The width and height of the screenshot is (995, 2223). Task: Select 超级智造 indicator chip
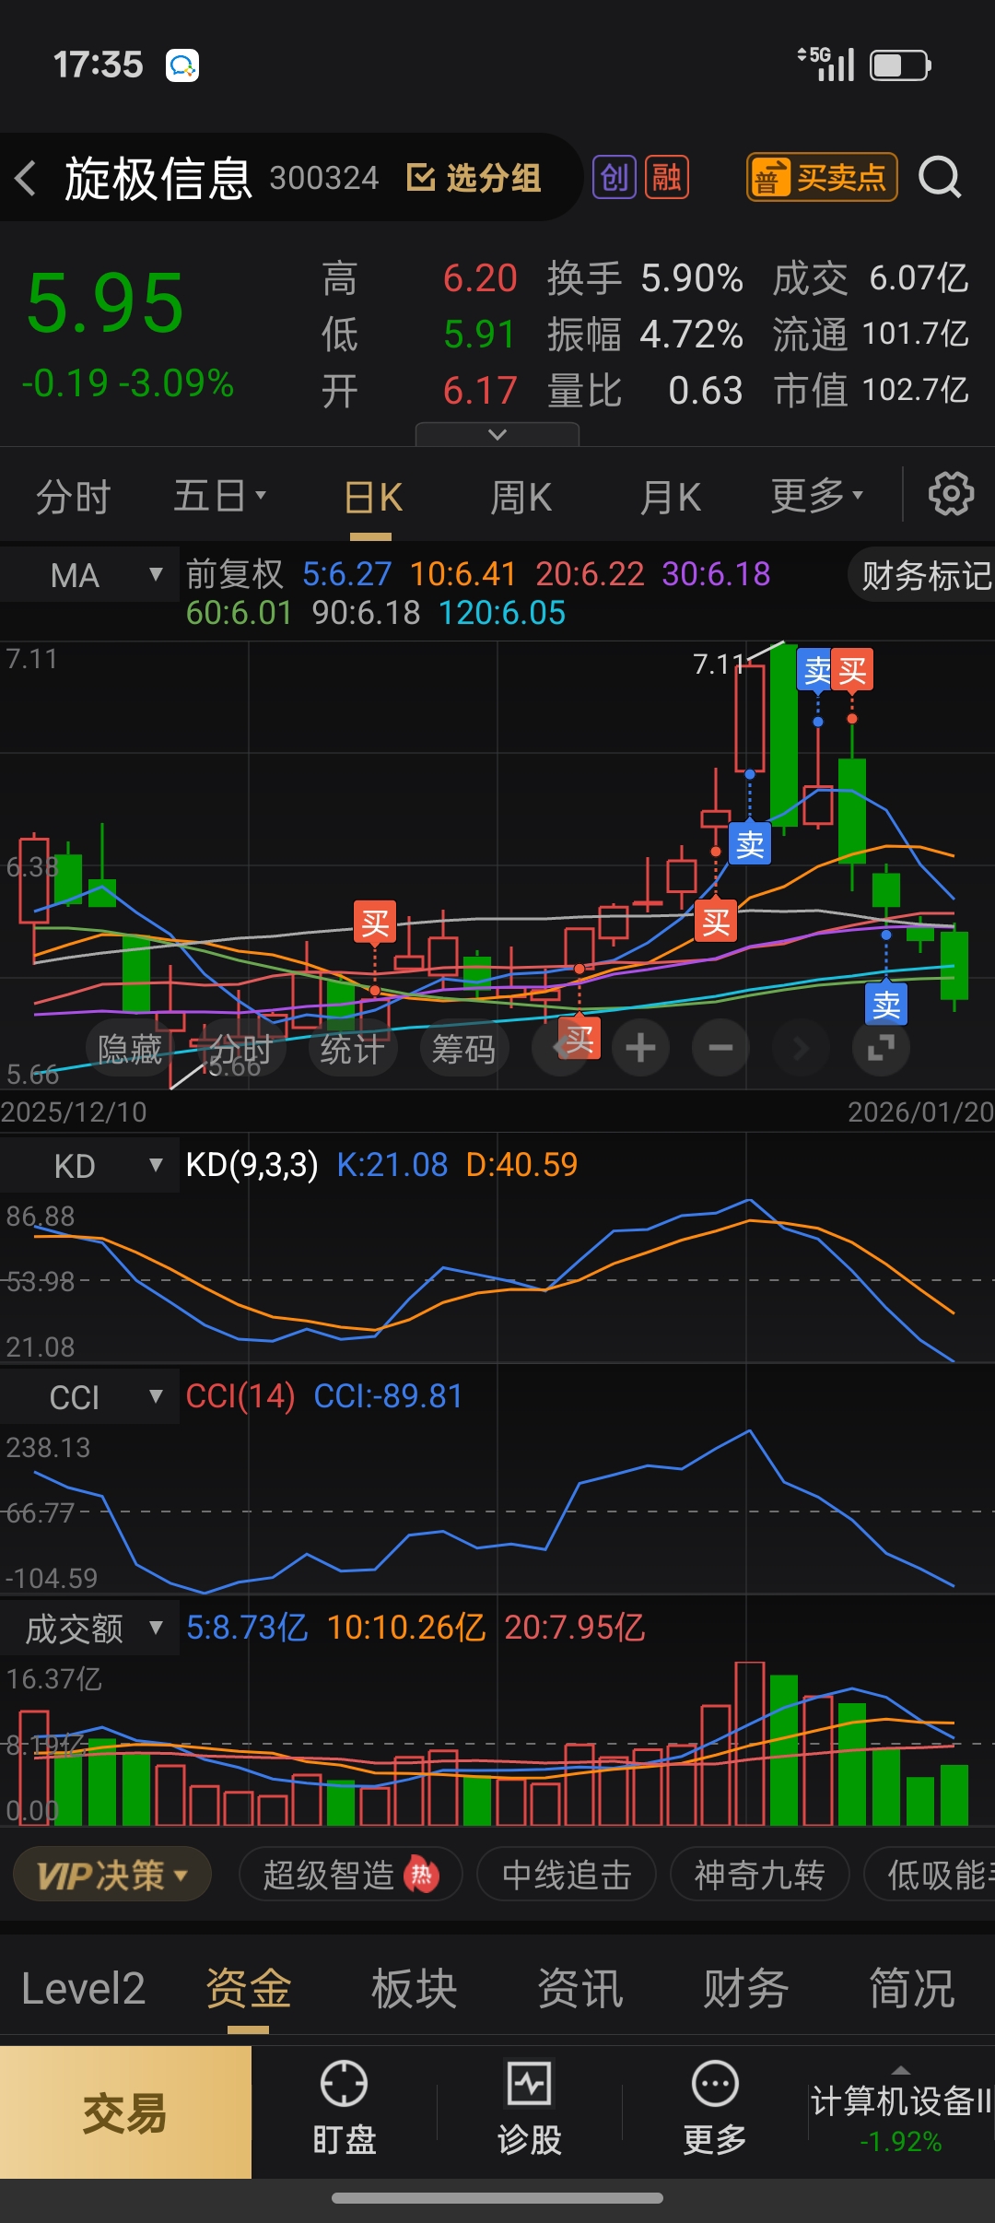(351, 1875)
